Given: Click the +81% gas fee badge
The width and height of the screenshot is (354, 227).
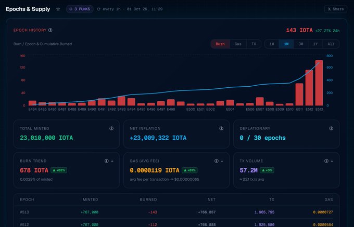Looking at the screenshot, I should click(x=189, y=170).
